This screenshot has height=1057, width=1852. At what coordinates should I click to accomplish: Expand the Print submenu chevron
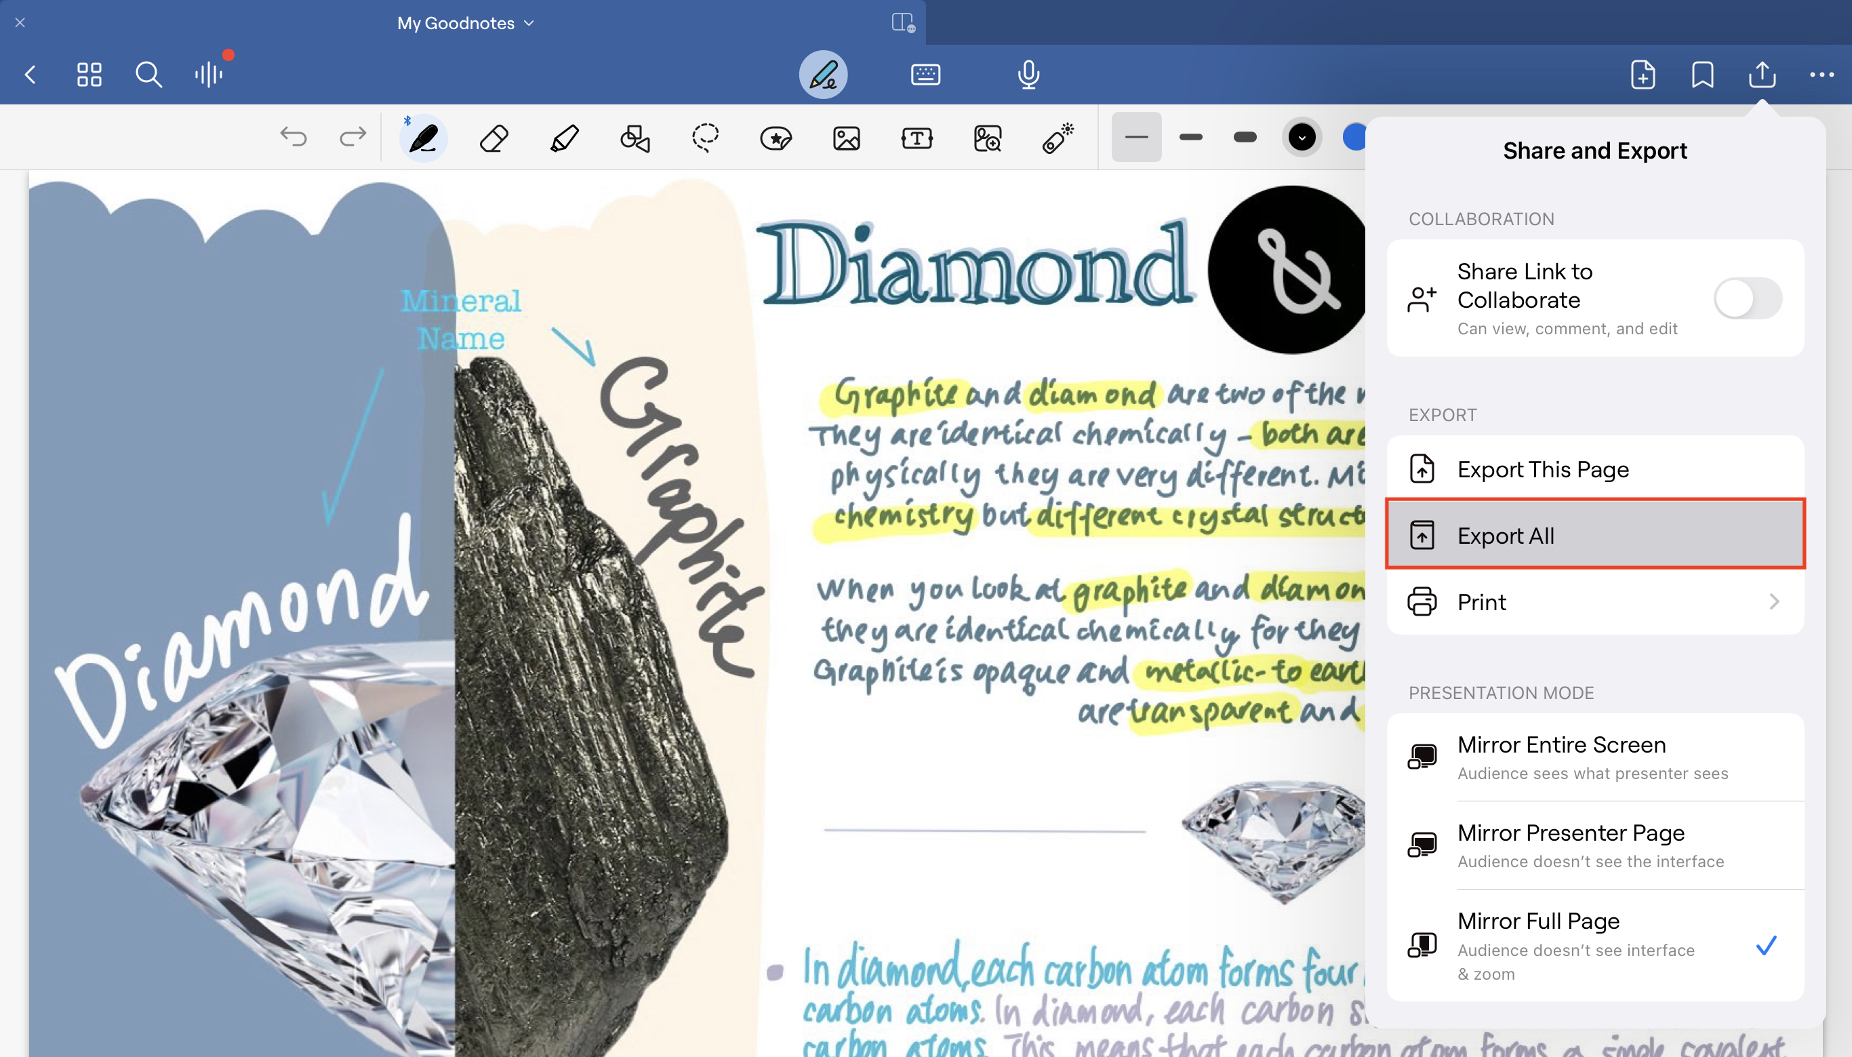[1773, 602]
